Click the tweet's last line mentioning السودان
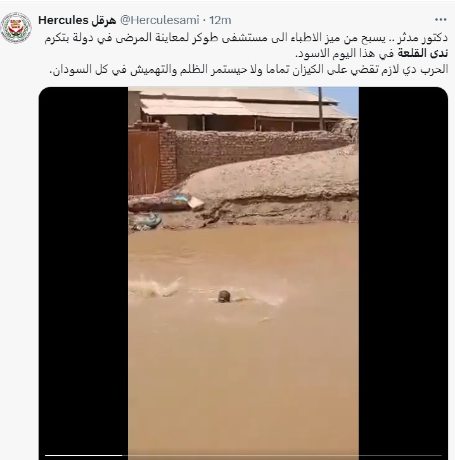 pos(249,70)
